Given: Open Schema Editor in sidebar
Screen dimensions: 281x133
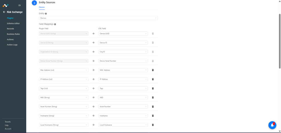Looking at the screenshot, I should tap(13, 24).
